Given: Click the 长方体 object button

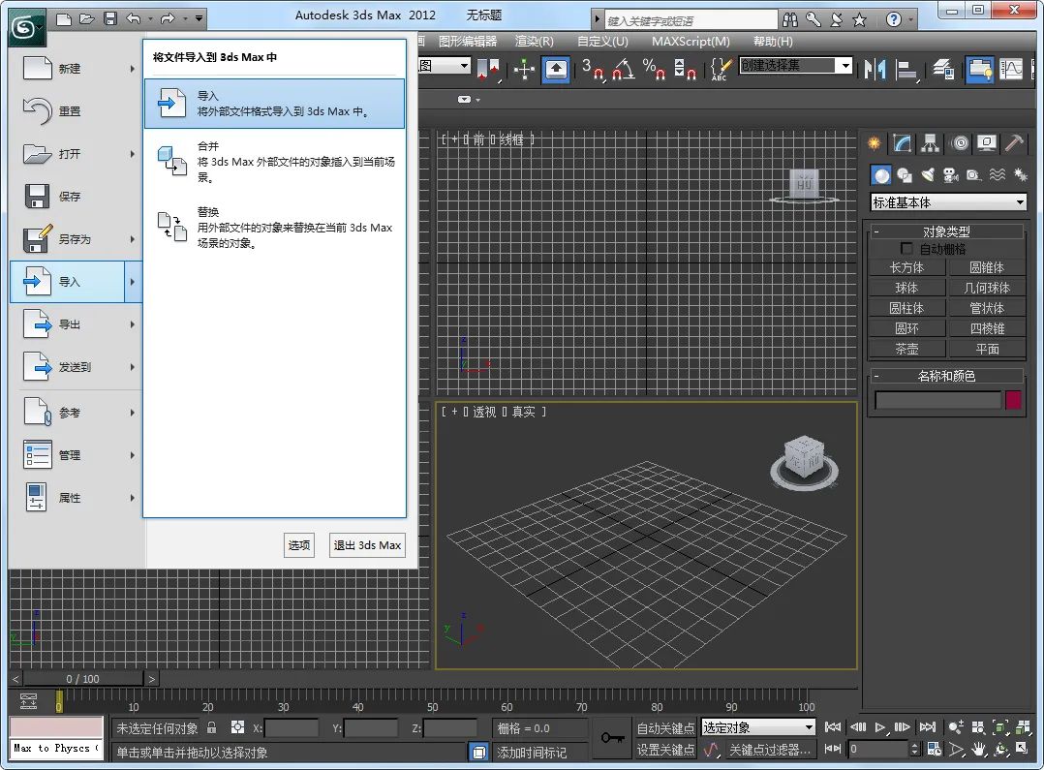Looking at the screenshot, I should click(x=906, y=267).
